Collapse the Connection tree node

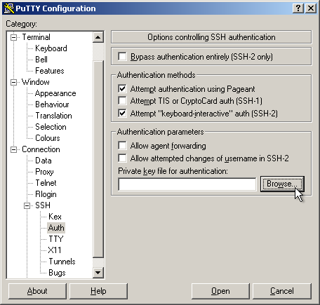pyautogui.click(x=14, y=149)
